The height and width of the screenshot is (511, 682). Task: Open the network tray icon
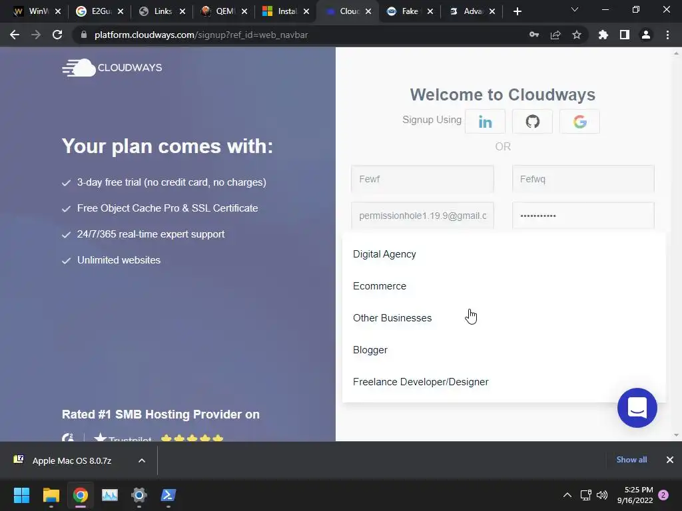(585, 495)
